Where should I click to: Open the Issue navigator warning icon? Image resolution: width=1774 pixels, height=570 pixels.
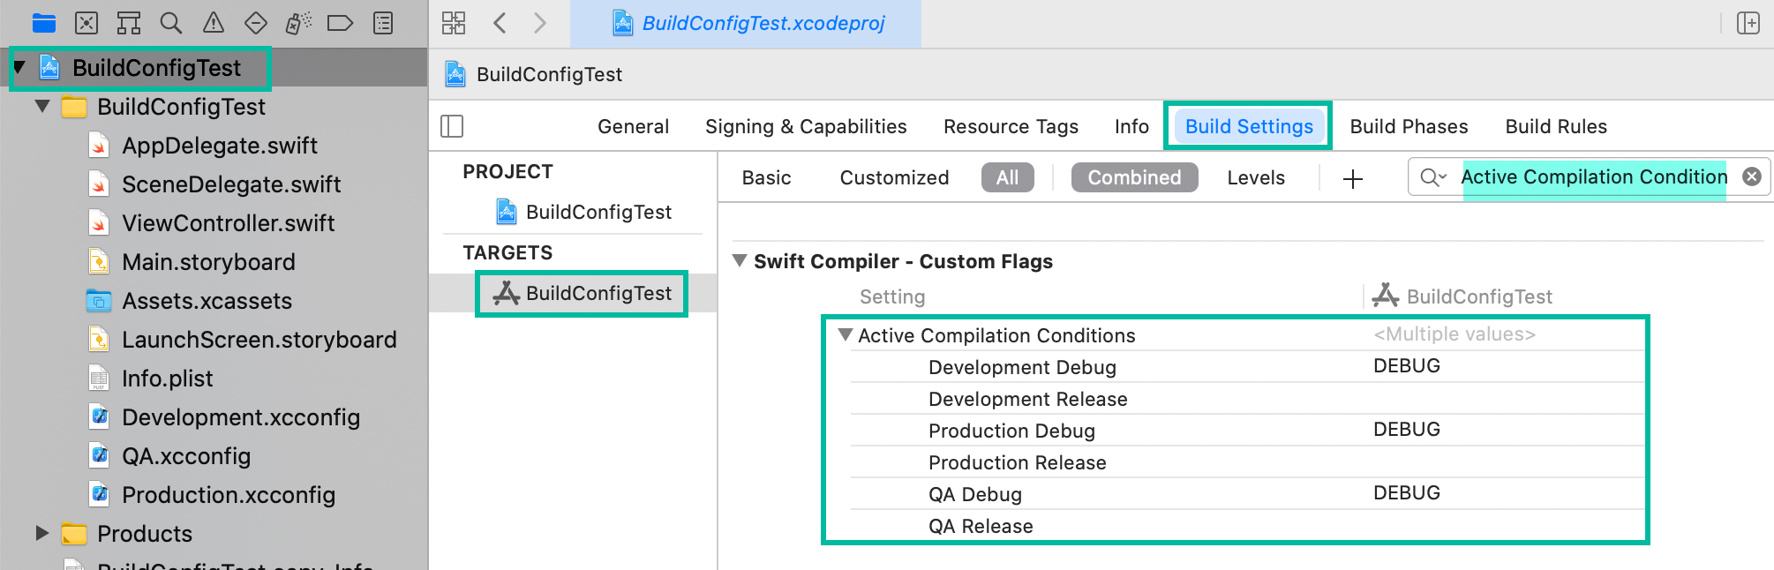pyautogui.click(x=214, y=23)
